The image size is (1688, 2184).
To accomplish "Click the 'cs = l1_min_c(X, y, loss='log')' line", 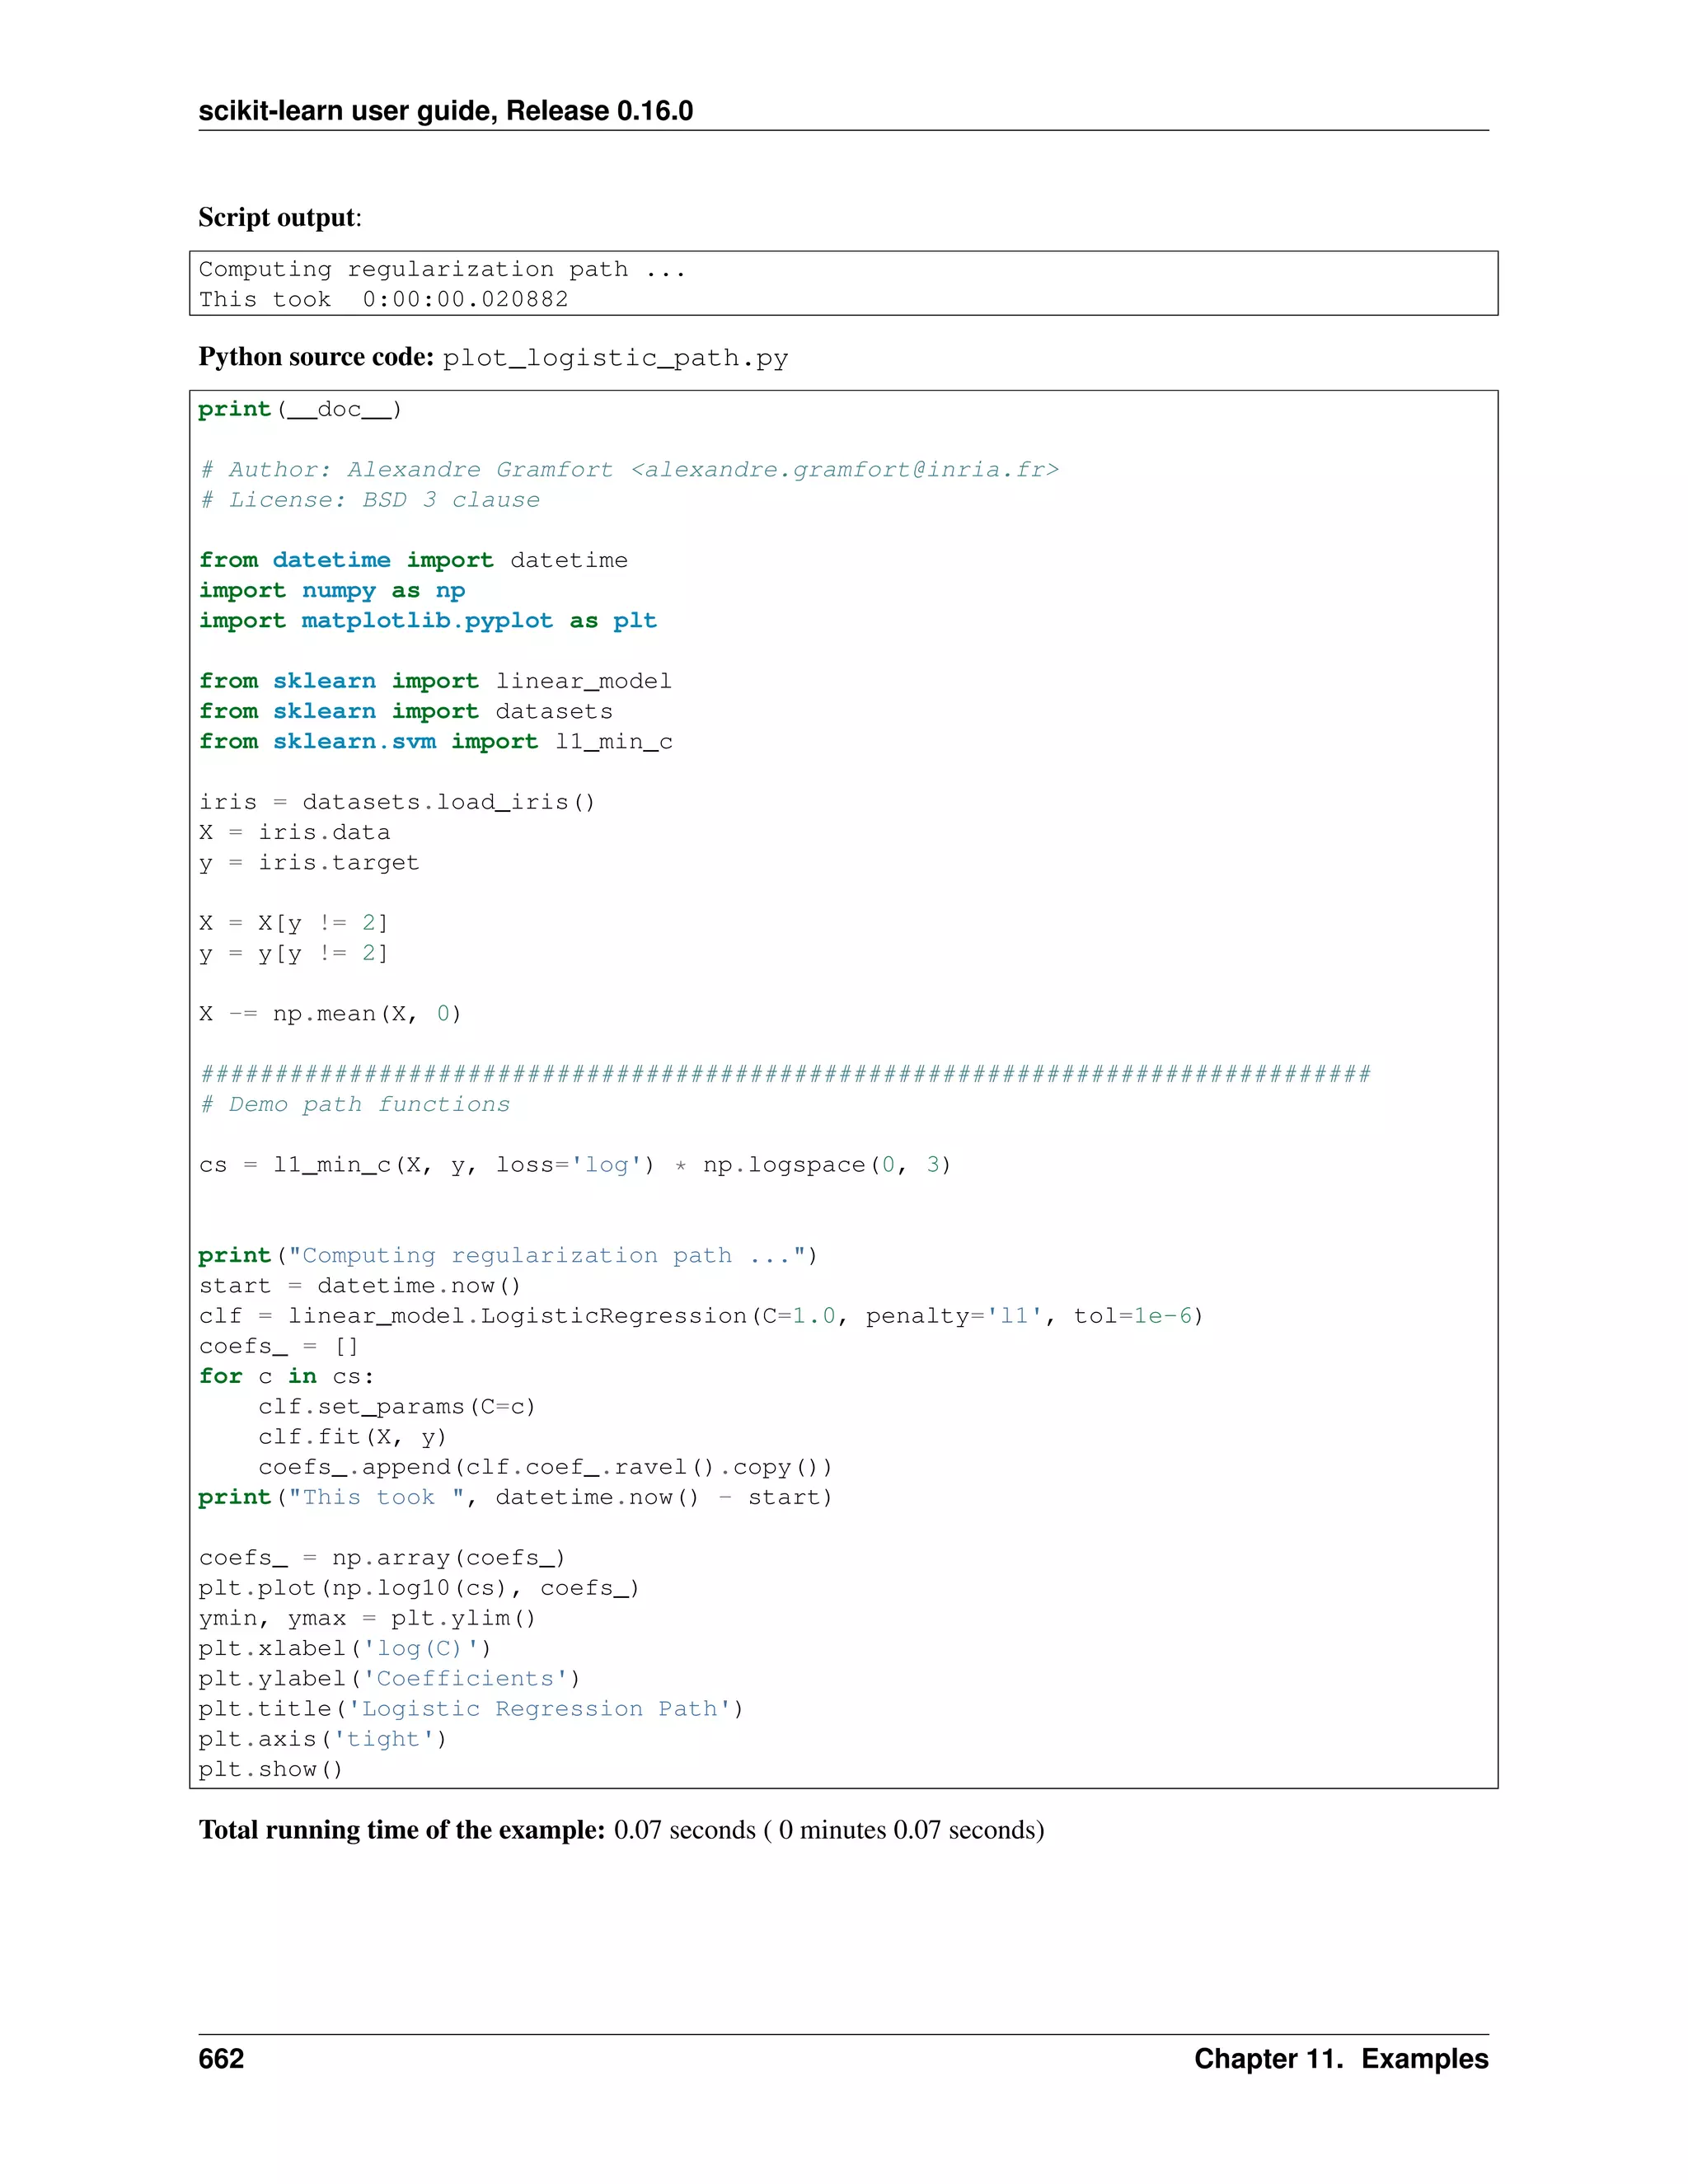I will pos(575,1165).
